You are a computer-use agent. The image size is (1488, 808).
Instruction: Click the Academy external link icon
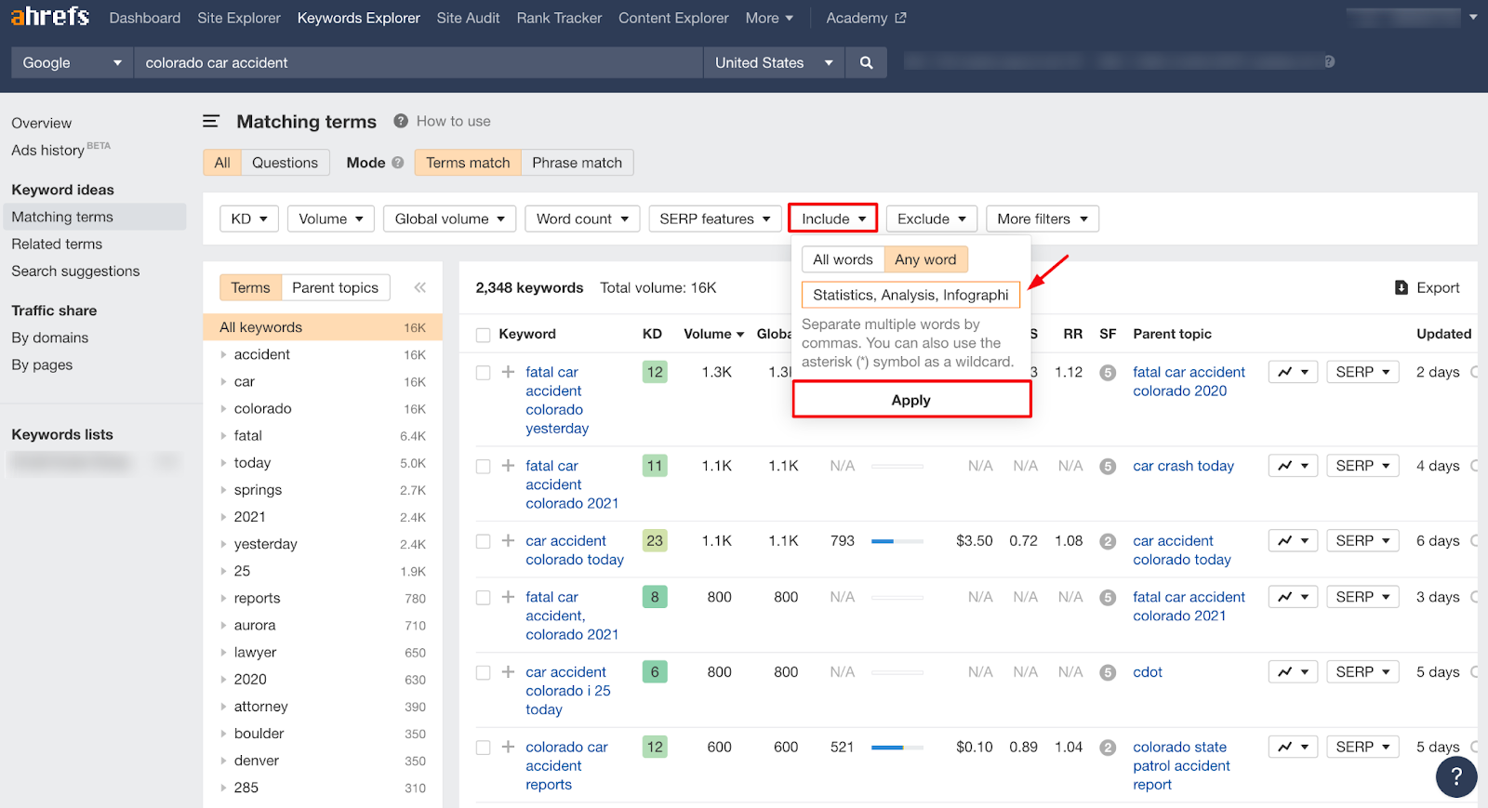coord(900,18)
